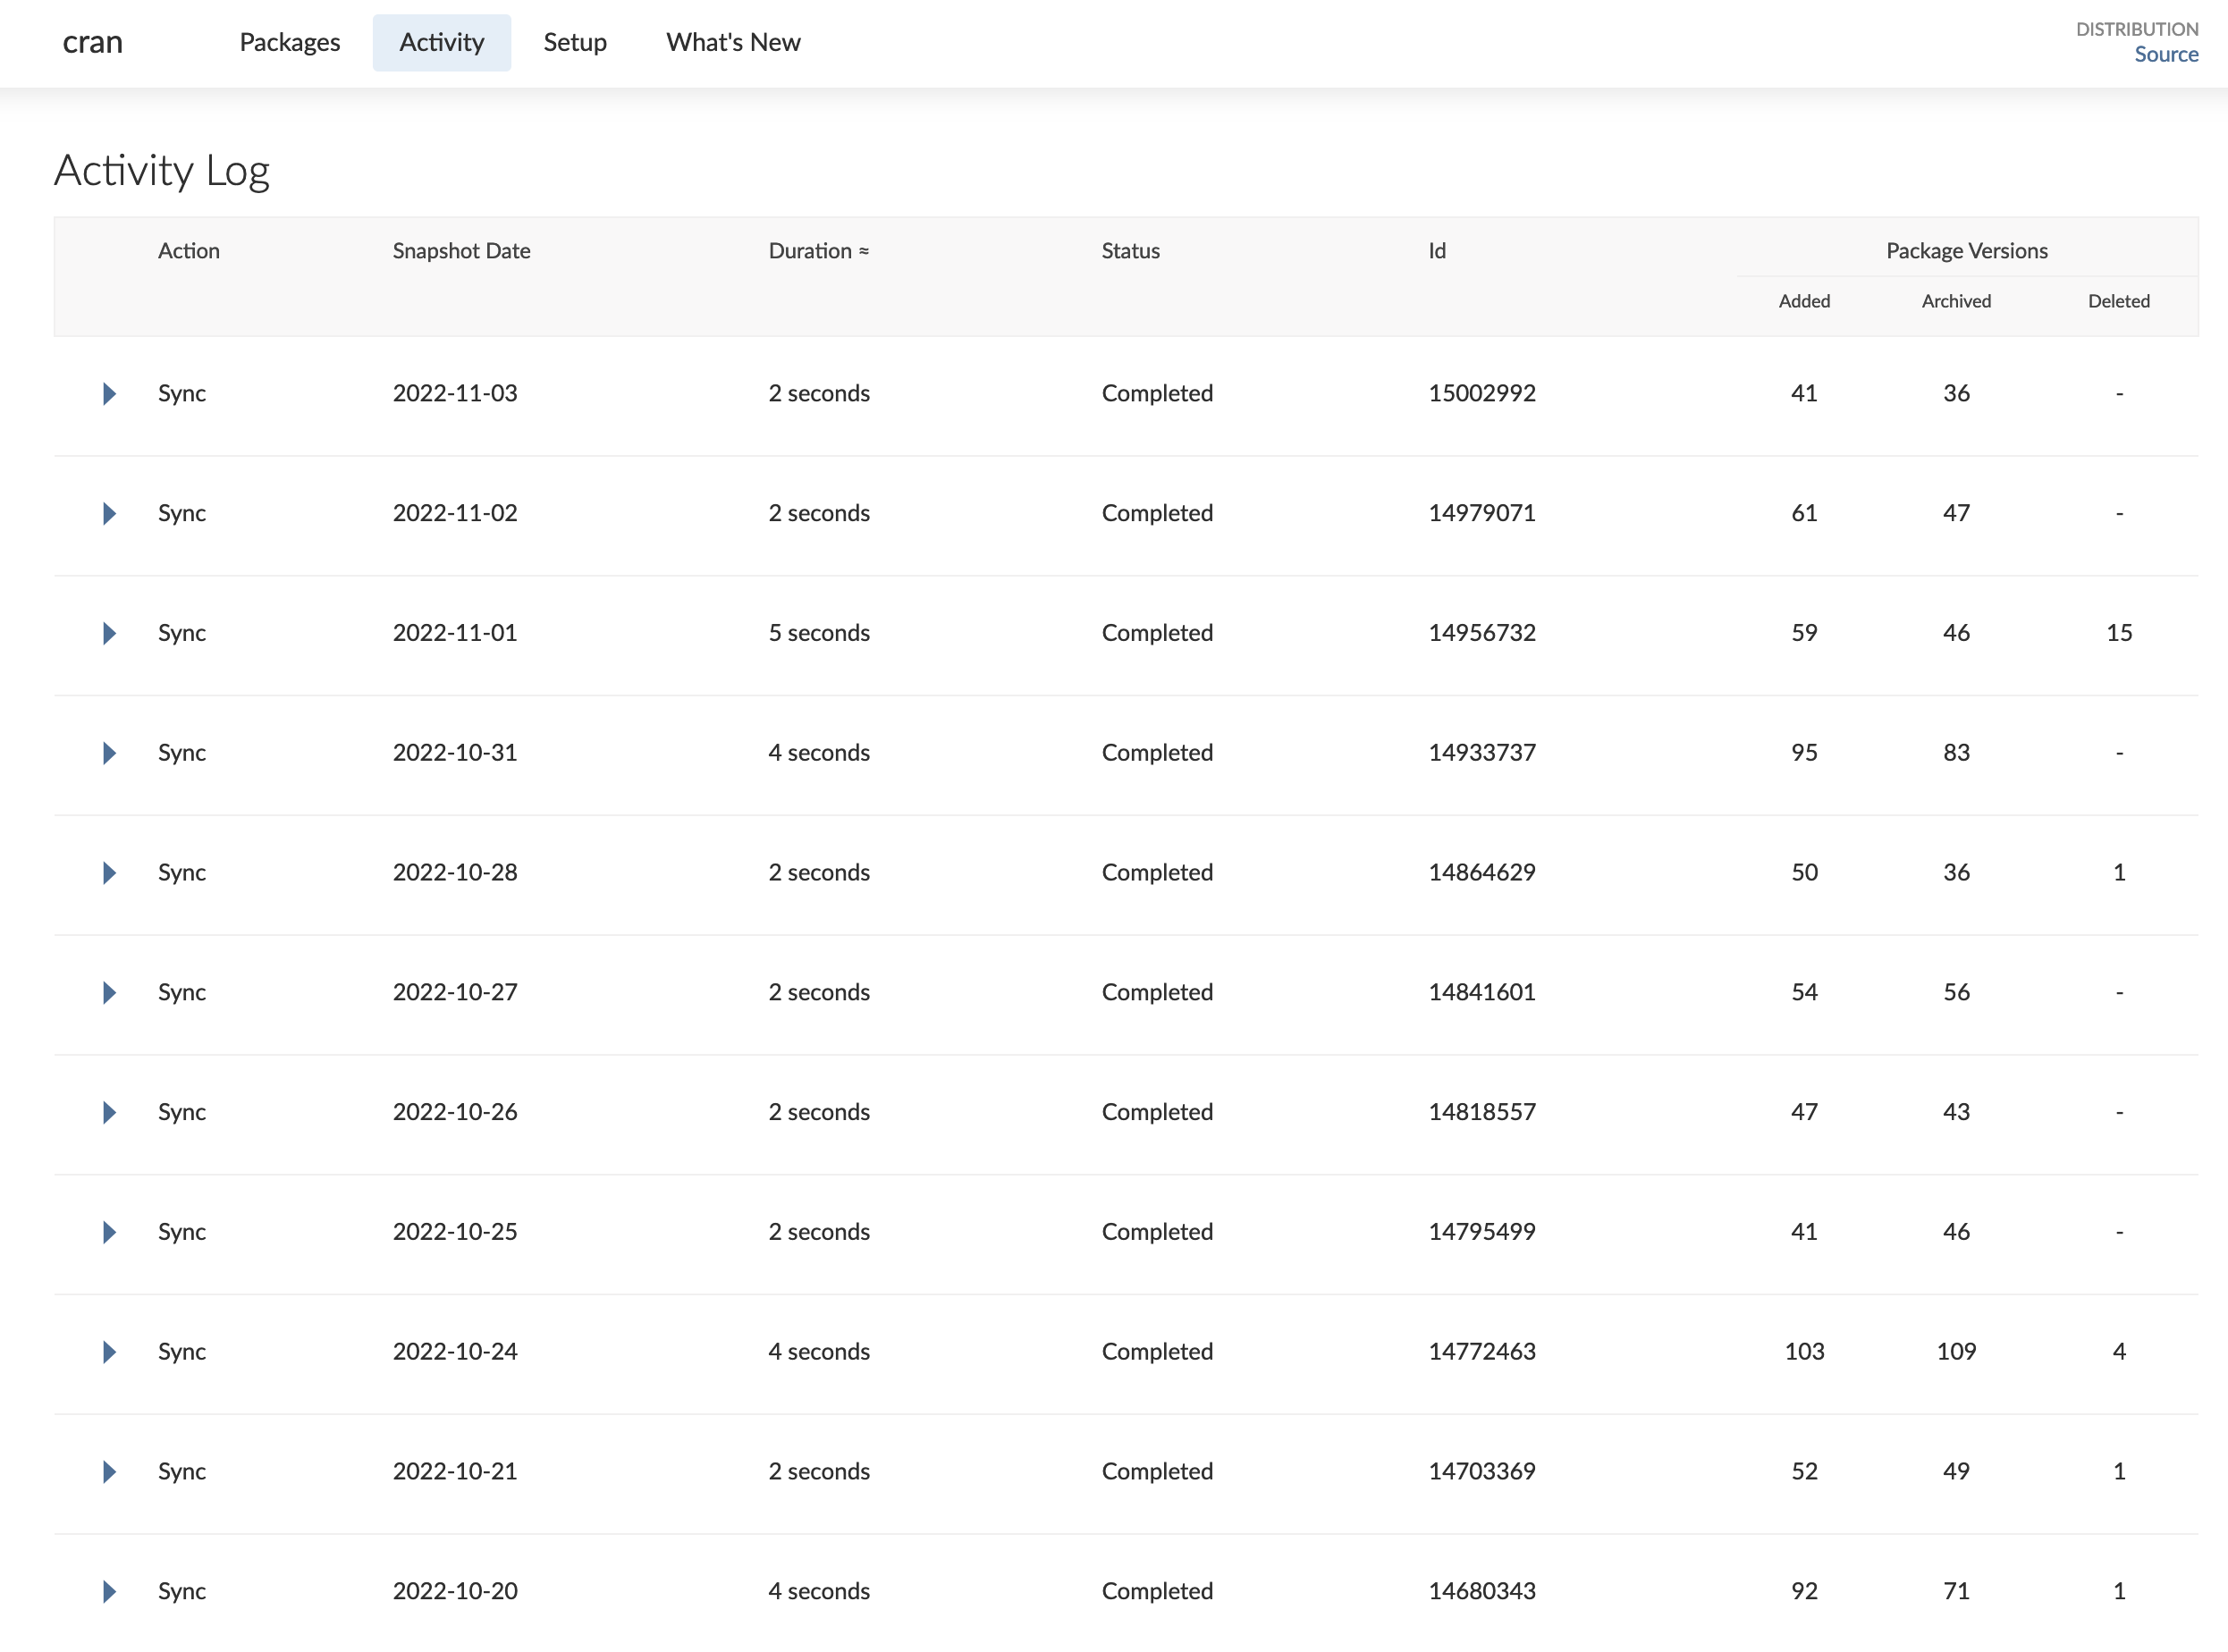This screenshot has width=2228, height=1652.
Task: Expand the 2022-11-02 sync row arrow
Action: click(x=109, y=513)
